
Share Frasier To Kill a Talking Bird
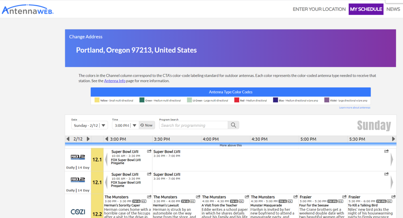coord(394,197)
